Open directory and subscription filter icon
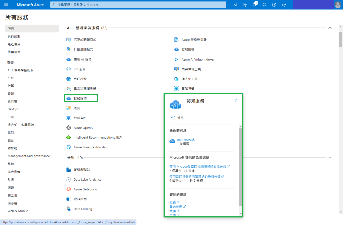 tap(245, 5)
